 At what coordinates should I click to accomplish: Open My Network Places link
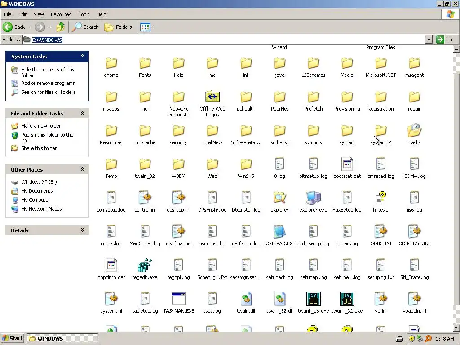(x=41, y=209)
